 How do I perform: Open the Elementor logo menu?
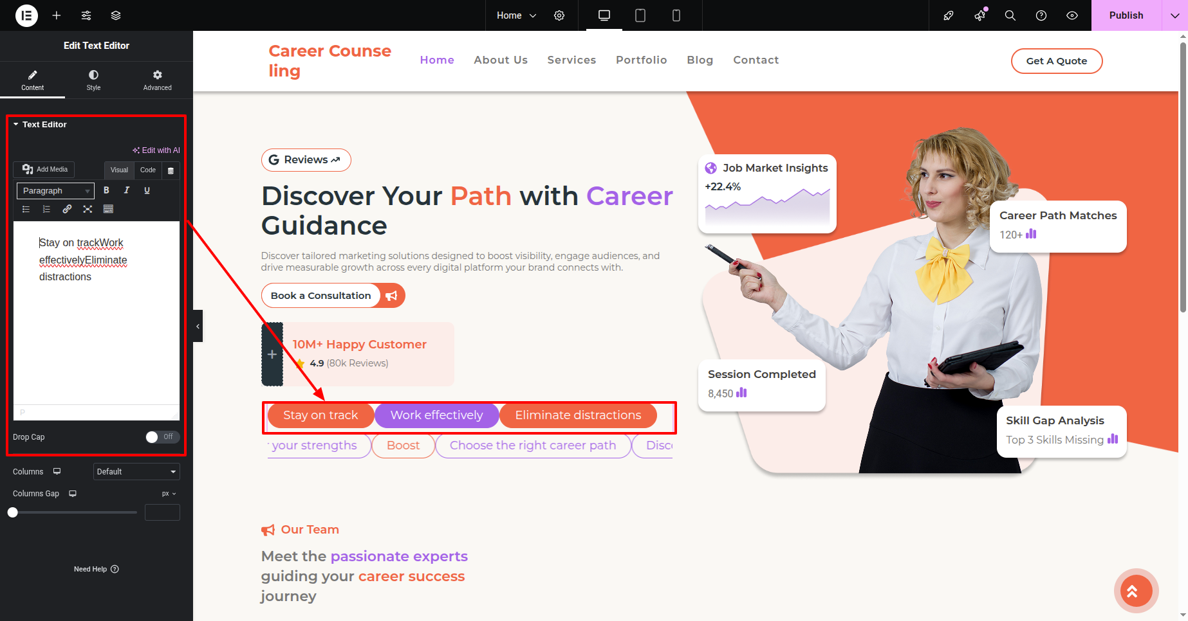26,15
